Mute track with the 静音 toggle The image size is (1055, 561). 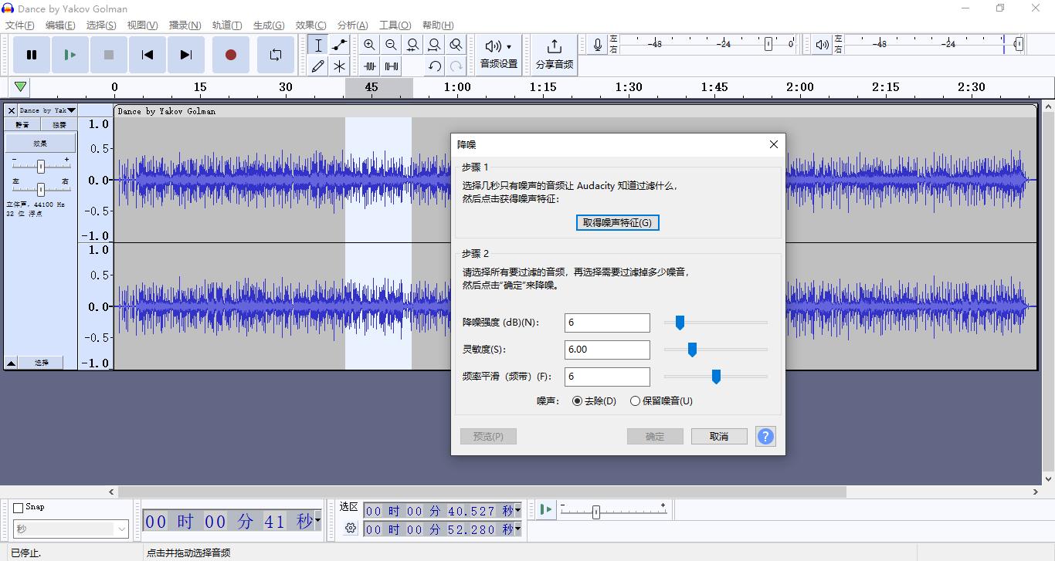pos(23,123)
